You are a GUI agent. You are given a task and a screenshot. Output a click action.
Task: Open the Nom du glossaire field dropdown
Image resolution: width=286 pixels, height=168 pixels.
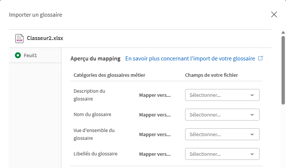pos(222,115)
